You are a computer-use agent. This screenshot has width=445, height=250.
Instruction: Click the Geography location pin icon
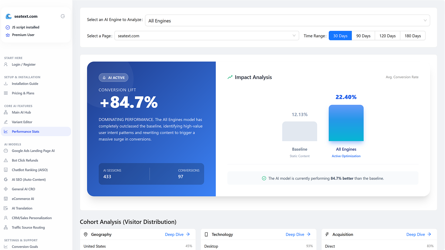click(x=86, y=234)
